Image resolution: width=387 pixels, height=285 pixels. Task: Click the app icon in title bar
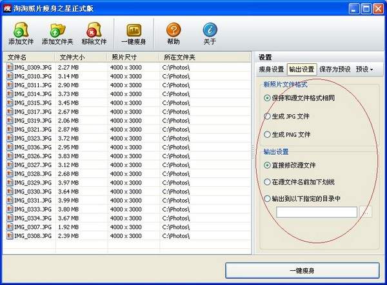8,8
